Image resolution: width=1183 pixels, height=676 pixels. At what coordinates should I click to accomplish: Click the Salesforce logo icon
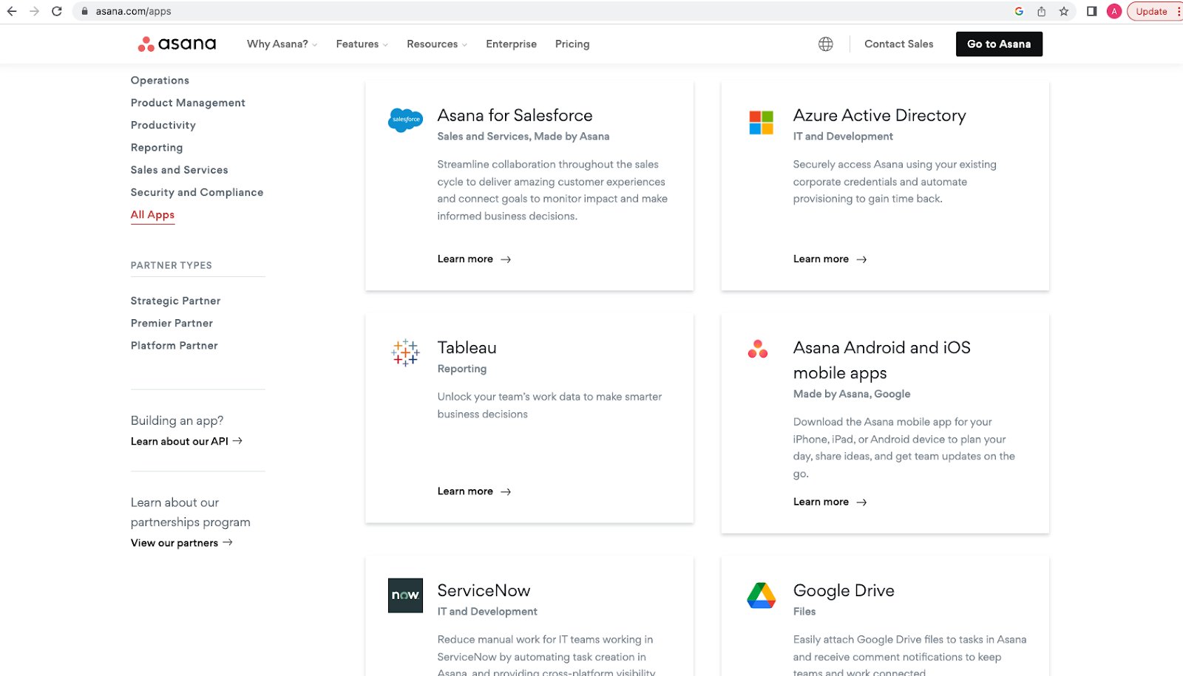404,120
